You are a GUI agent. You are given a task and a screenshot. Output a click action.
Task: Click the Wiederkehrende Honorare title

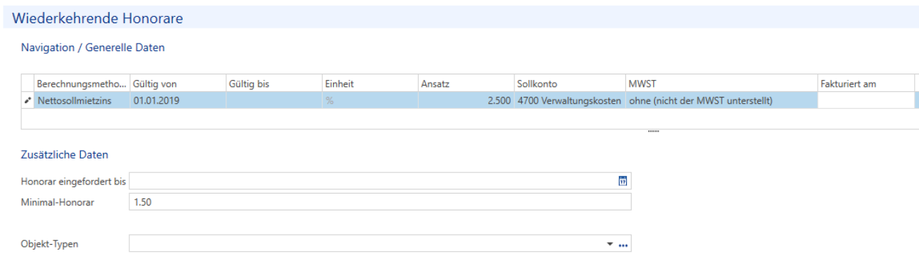98,18
